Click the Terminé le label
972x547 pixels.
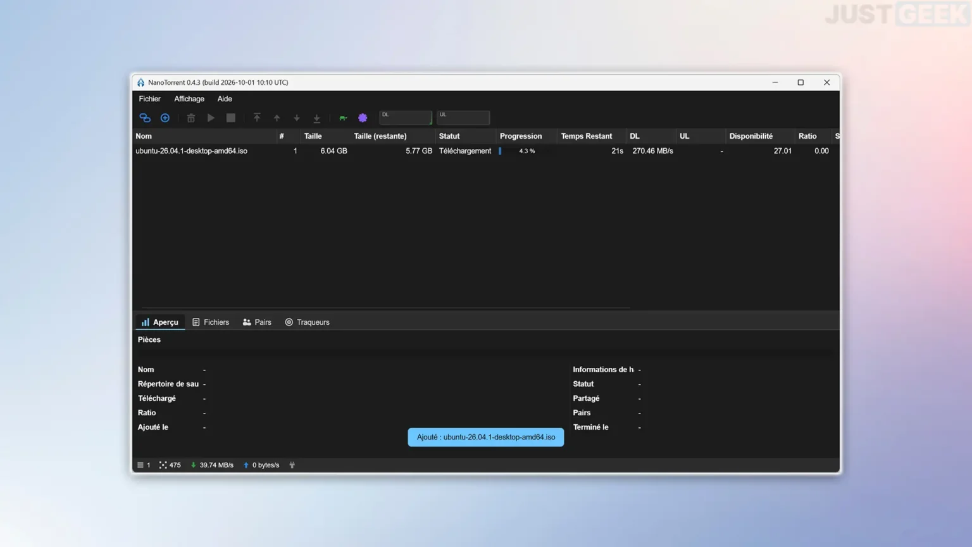pos(590,427)
